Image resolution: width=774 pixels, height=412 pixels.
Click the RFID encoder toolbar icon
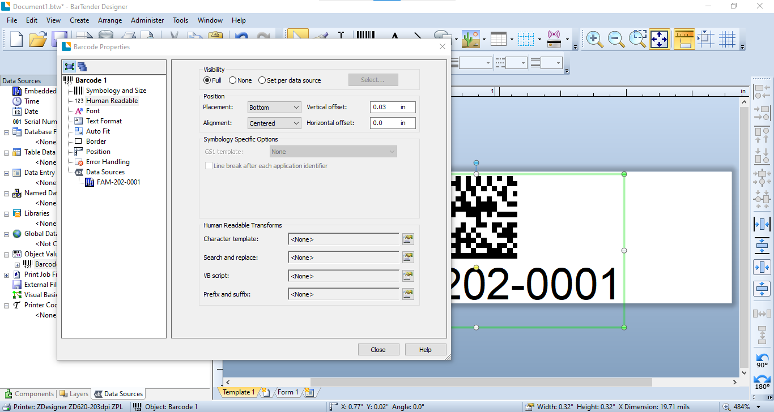(554, 39)
